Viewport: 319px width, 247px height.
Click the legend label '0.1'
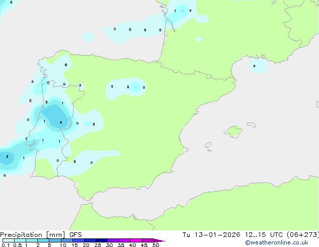pyautogui.click(x=6, y=245)
